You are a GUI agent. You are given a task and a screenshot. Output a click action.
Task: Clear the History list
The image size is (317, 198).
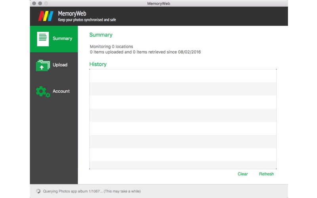(243, 174)
